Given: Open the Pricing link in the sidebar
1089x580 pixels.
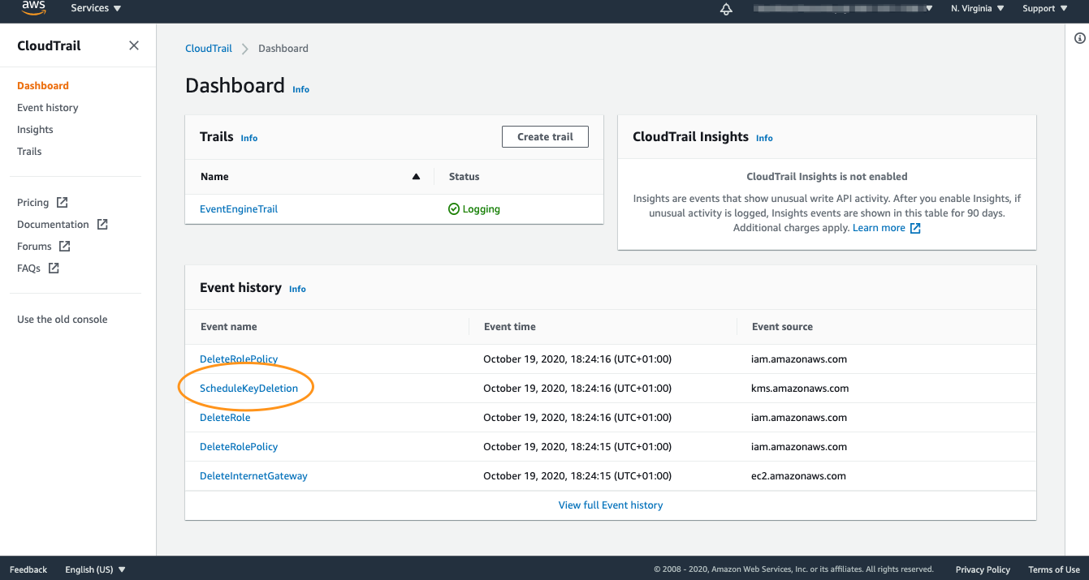Looking at the screenshot, I should (x=32, y=202).
